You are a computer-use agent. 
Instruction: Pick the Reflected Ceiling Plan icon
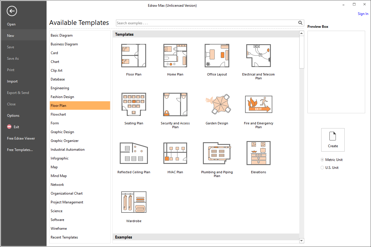(134, 153)
